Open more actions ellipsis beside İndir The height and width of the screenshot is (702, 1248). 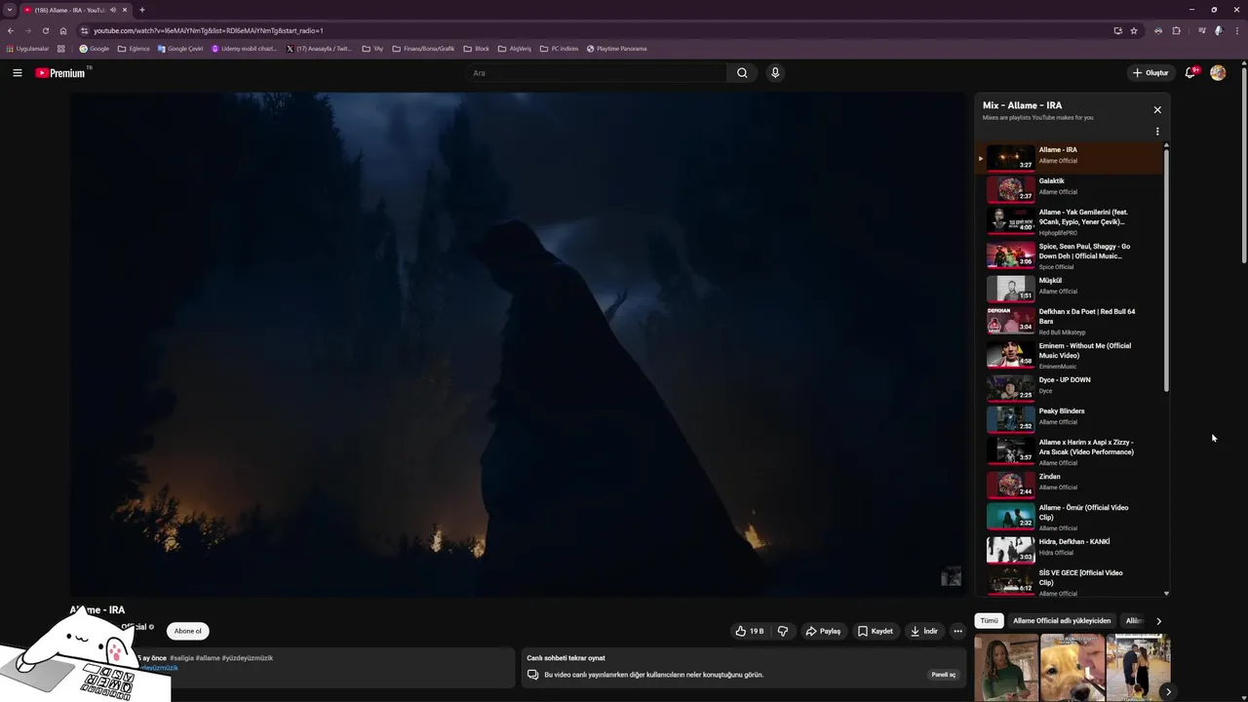coord(957,631)
